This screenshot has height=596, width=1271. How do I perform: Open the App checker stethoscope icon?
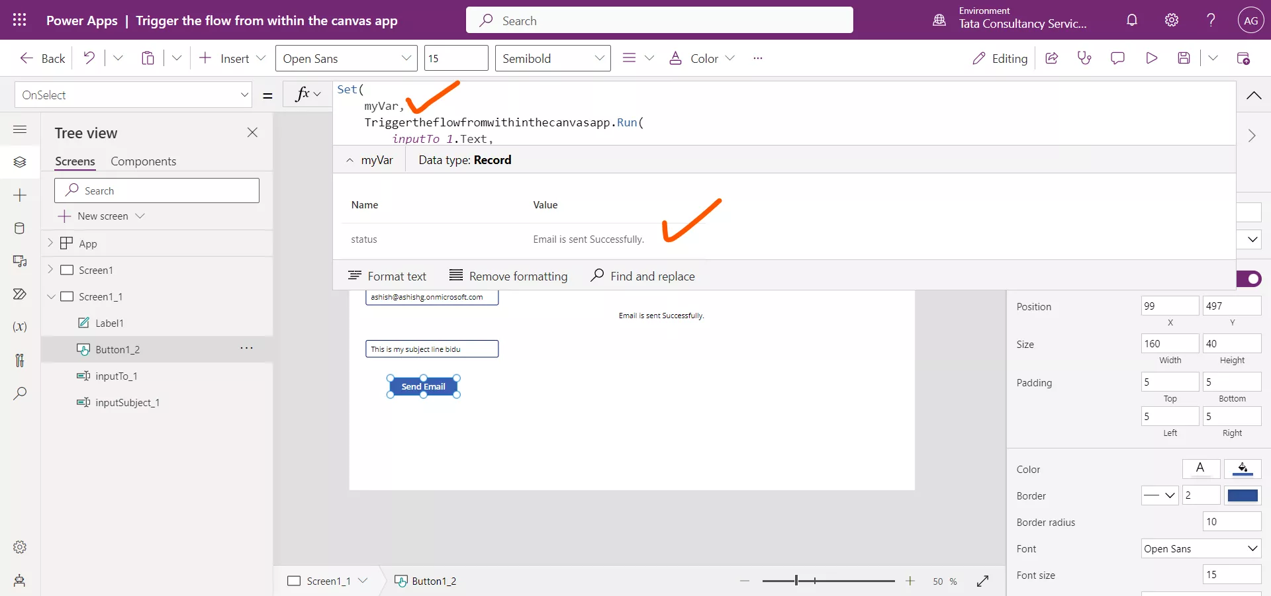click(1084, 58)
